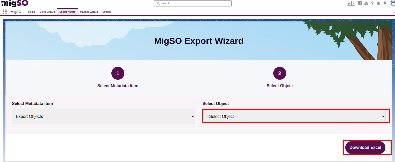
Task: Expand the favorites list dropdown arrow
Action: (353, 3)
